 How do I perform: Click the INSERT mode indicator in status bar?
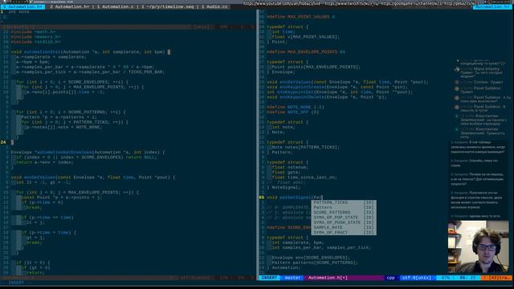point(270,278)
